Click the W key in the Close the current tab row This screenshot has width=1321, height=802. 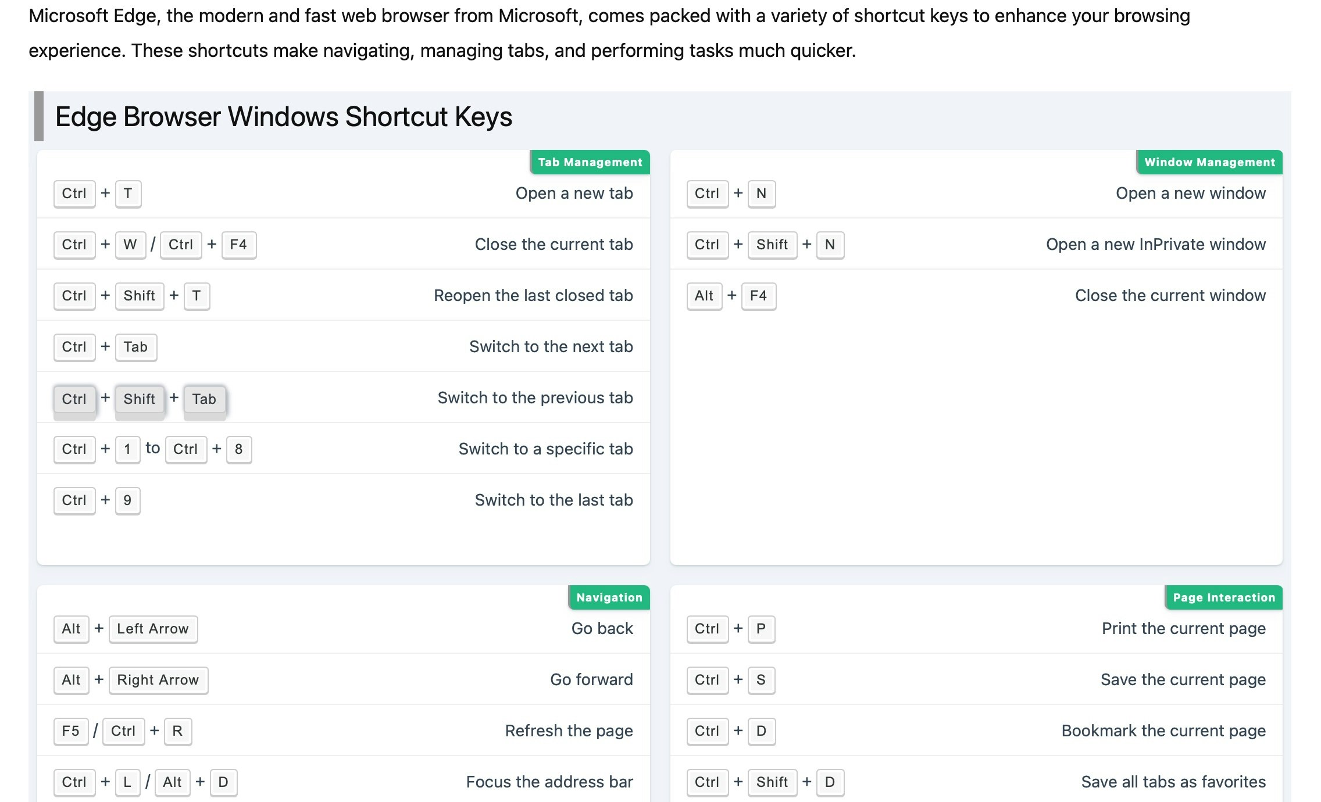[x=130, y=245]
